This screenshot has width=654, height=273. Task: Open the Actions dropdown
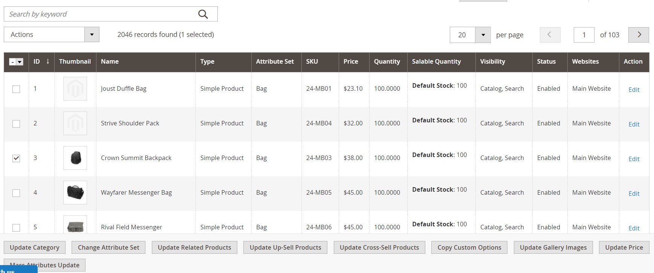[52, 35]
